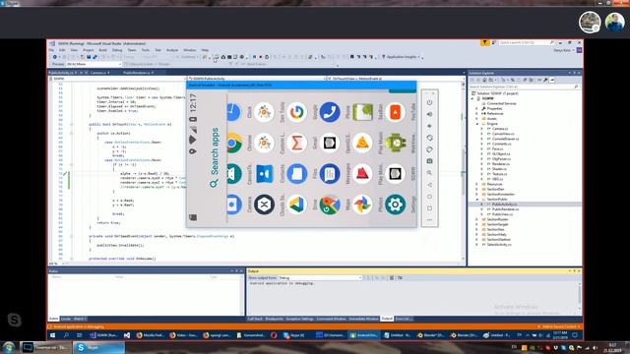Image resolution: width=630 pixels, height=354 pixels.
Task: Switch to the Error List tab
Action: pos(403,319)
